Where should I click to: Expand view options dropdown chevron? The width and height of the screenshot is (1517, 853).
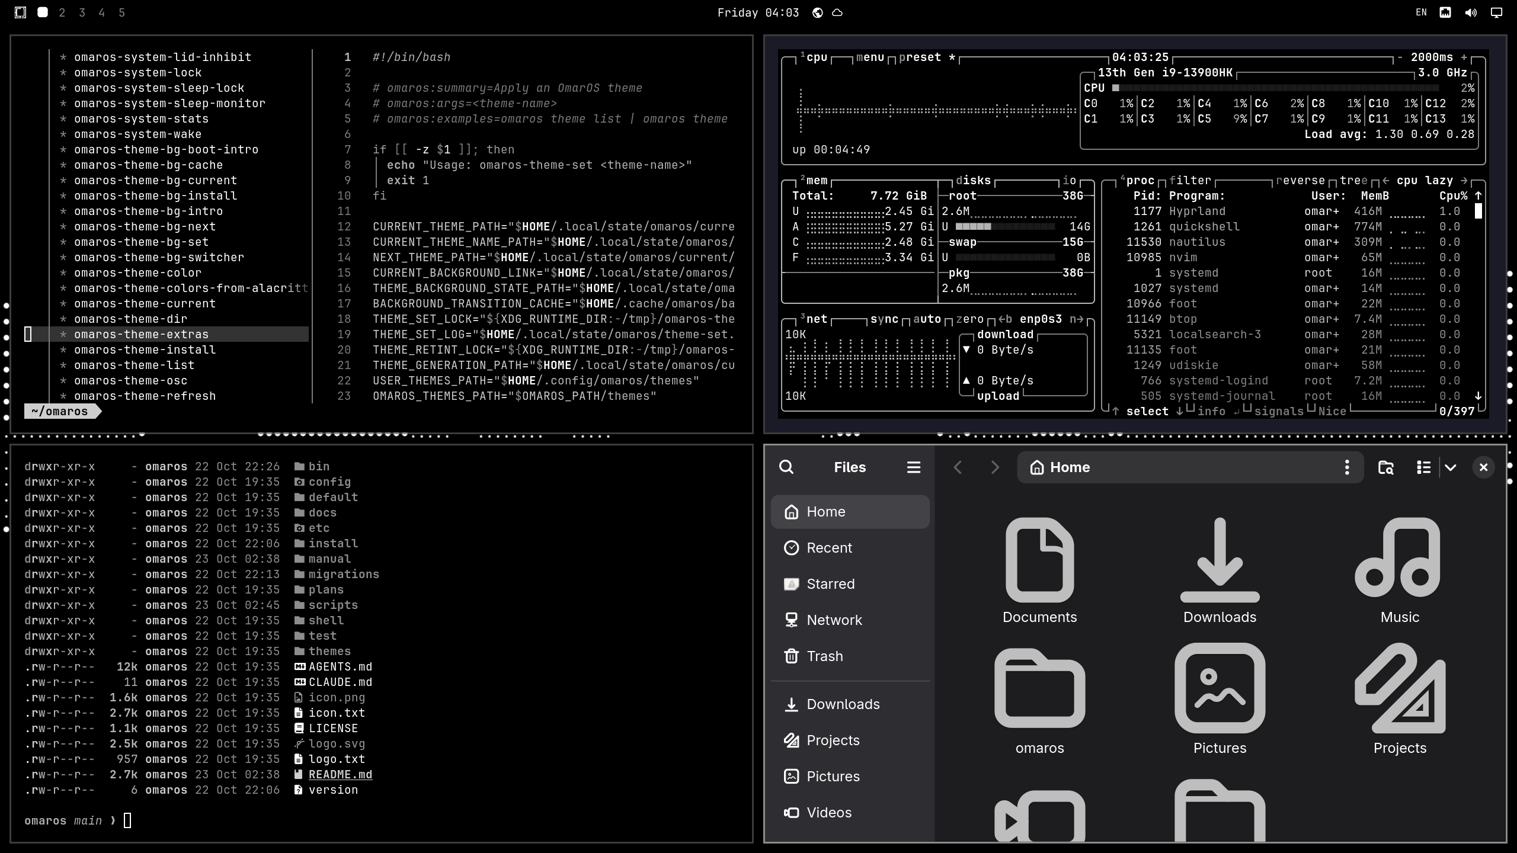(1450, 467)
